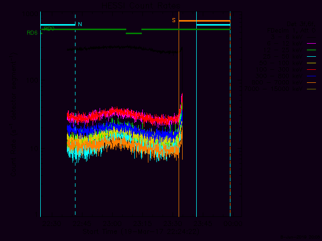Click the '100' y-axis tick label
This screenshot has height=241, width=322.
(32, 80)
